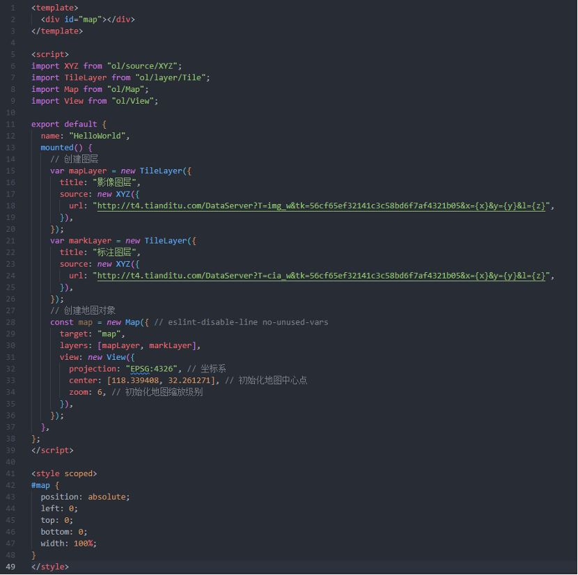Click "top: 0;" declaration
Image resolution: width=578 pixels, height=575 pixels.
[57, 520]
